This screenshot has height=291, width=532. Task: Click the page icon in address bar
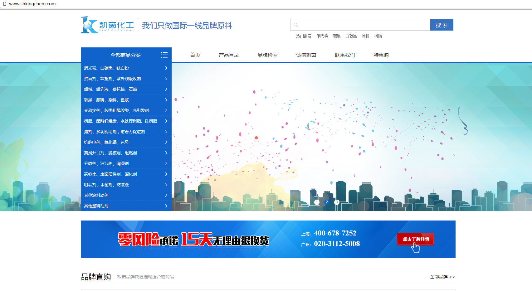[x=5, y=4]
